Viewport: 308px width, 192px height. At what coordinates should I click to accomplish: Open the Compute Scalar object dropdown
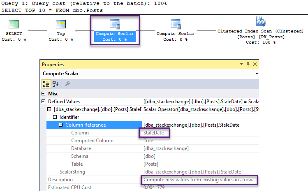[257, 74]
